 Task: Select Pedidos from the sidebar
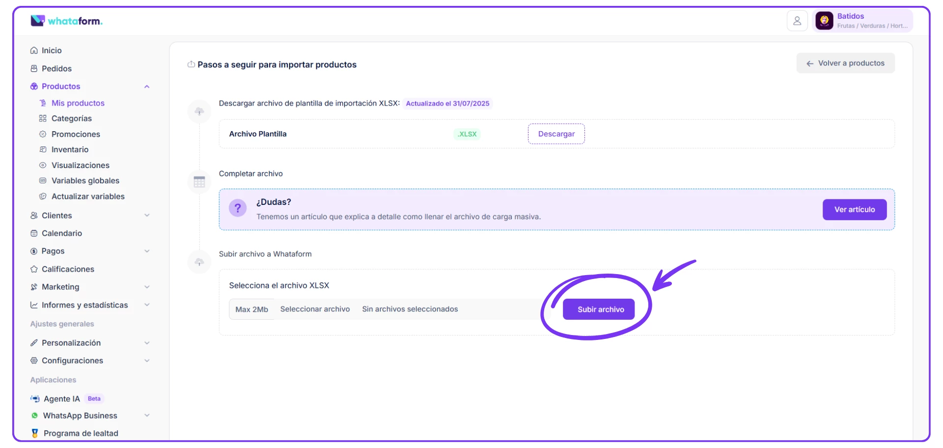pos(56,69)
